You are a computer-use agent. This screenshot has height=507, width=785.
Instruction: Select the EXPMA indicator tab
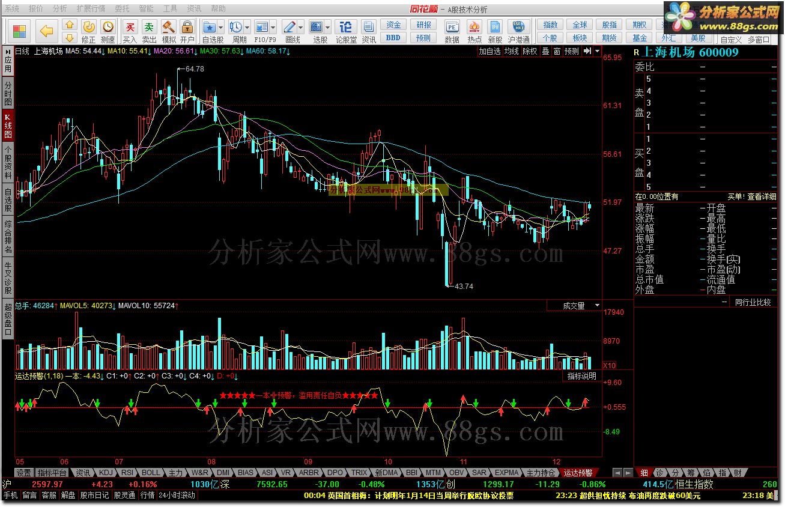[x=507, y=473]
